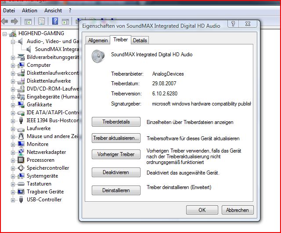The image size is (281, 233).
Task: Expand the DVD/CD-ROM-Laufwerke node
Action: click(x=13, y=89)
